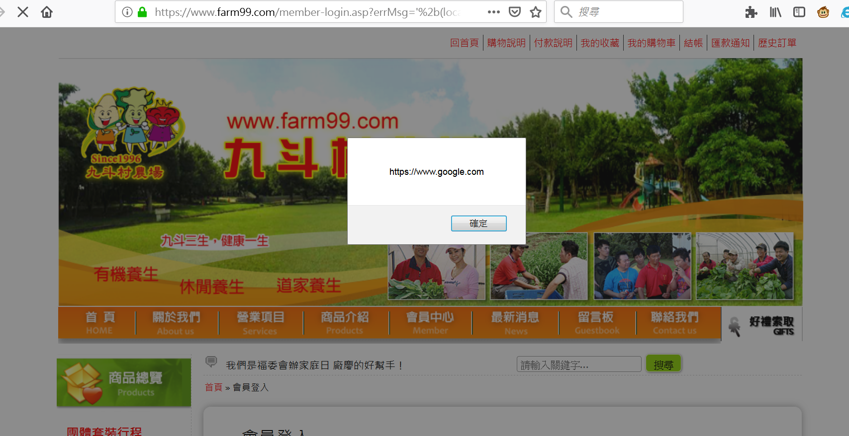This screenshot has height=436, width=849.
Task: Select 聯絡我們 Contact us nav item
Action: point(675,323)
